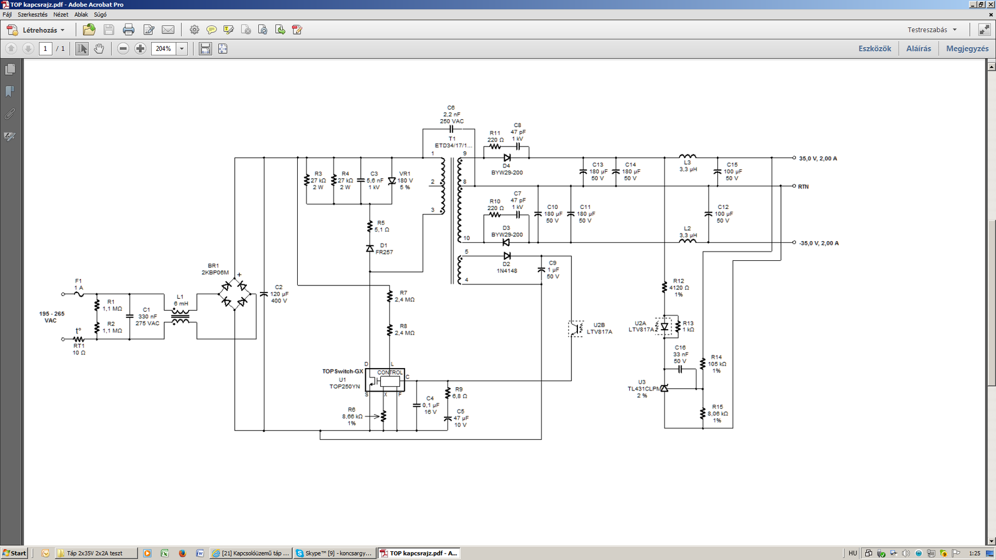996x560 pixels.
Task: Click the Edit/Sign document icon
Action: click(x=149, y=30)
